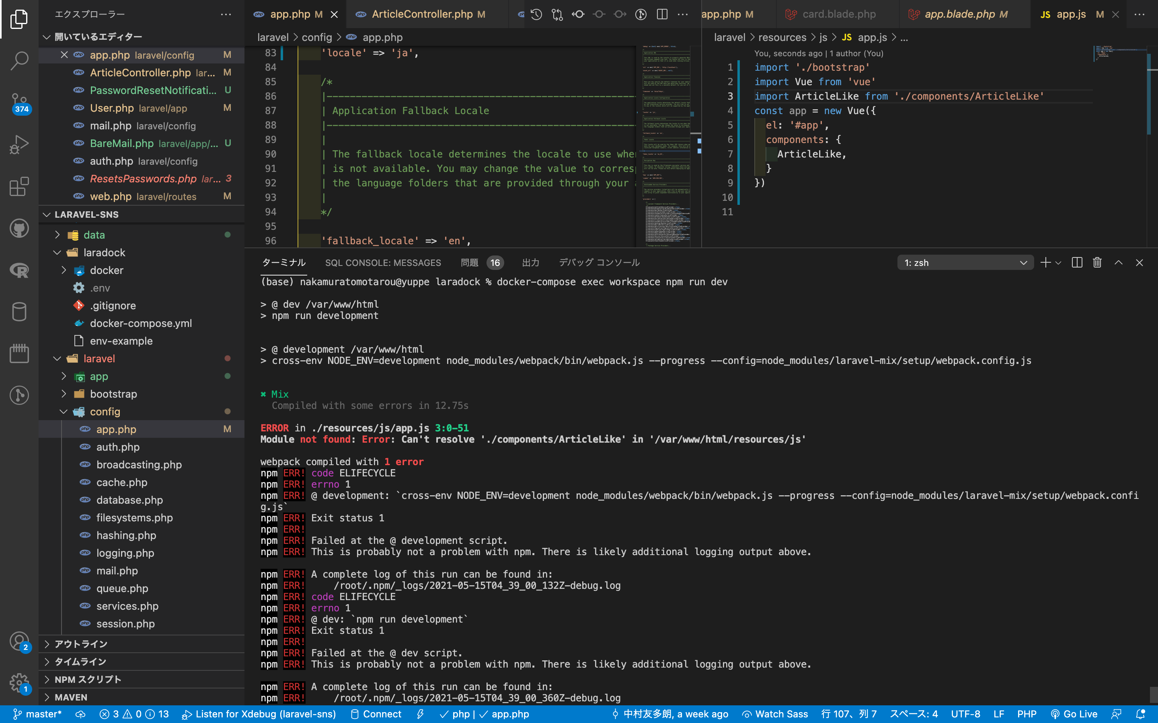Open the 1: zsh terminal selector dropdown
Screen dimensions: 1158x723
click(x=965, y=263)
